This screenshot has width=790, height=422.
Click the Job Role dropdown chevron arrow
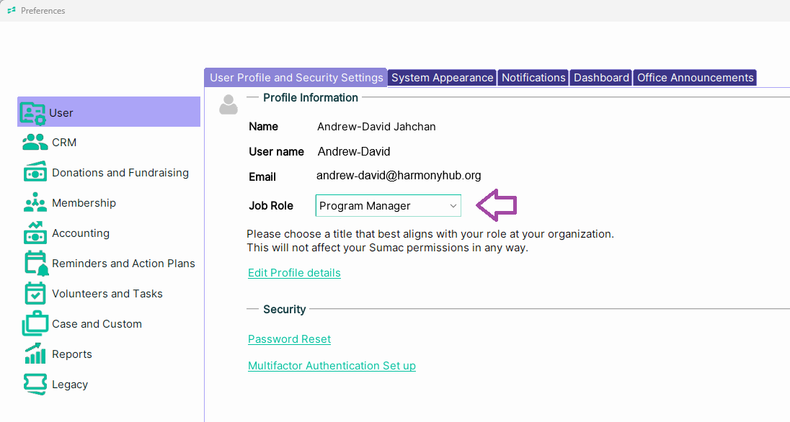point(453,206)
